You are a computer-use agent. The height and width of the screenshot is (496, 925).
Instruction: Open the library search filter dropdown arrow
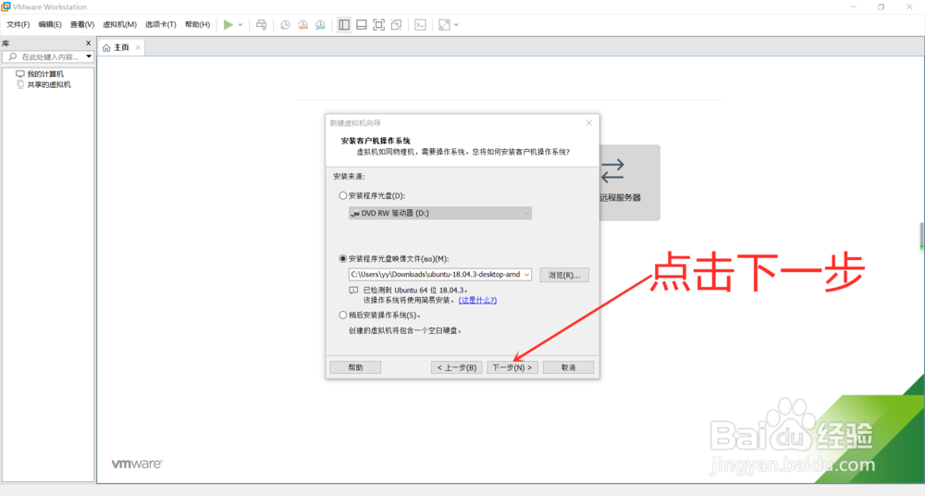click(x=89, y=56)
